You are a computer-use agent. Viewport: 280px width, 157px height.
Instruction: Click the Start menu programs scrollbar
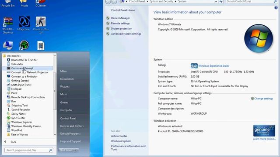55,91
